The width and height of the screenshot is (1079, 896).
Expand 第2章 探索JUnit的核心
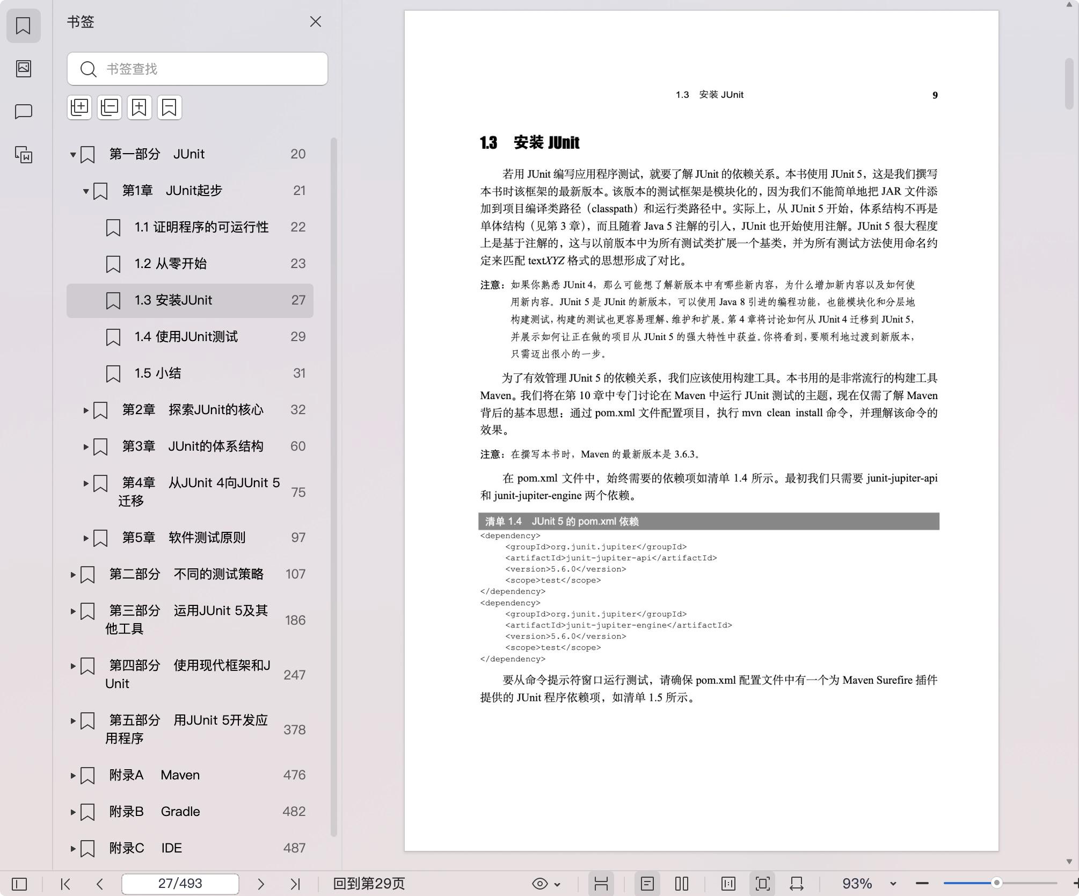pyautogui.click(x=86, y=410)
